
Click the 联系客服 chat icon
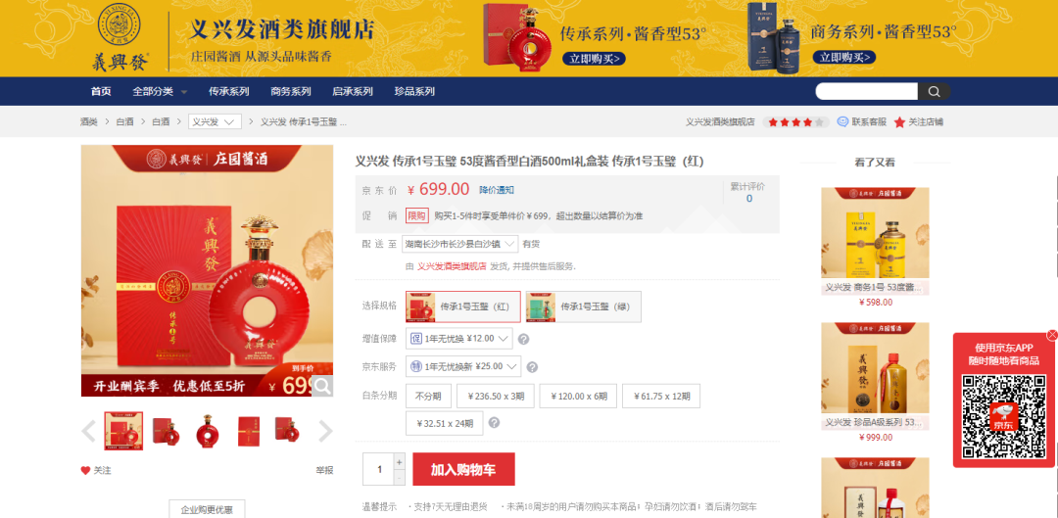point(842,122)
